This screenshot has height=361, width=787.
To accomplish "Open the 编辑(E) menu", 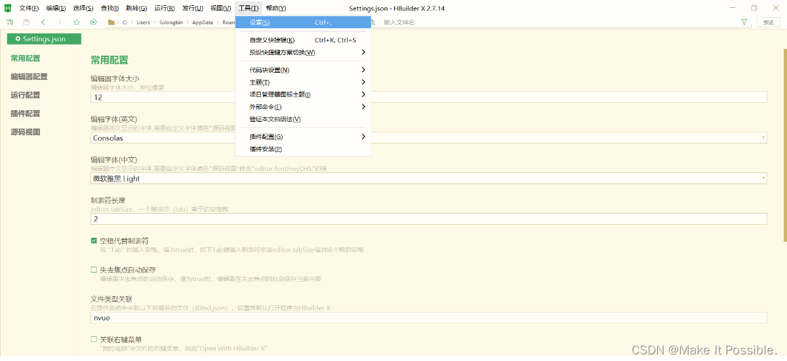I will tap(56, 8).
